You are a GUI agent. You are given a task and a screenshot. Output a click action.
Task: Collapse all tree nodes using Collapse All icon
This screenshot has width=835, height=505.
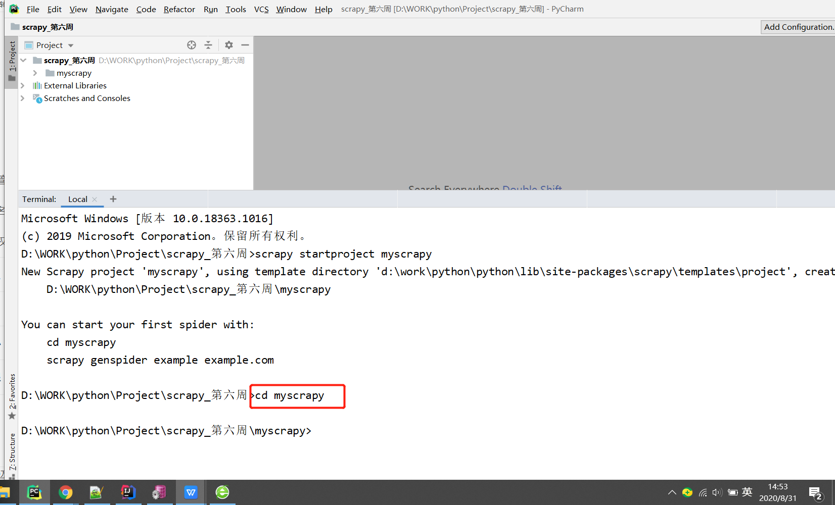[208, 45]
